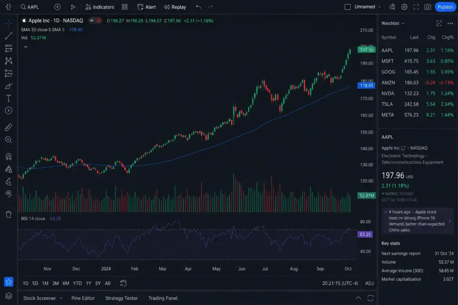Select NVDA in the watchlist
The height and width of the screenshot is (305, 458).
[417, 94]
